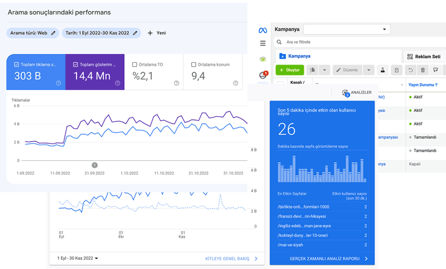Select the Kampanya tab
The image size is (446, 269).
295,56
